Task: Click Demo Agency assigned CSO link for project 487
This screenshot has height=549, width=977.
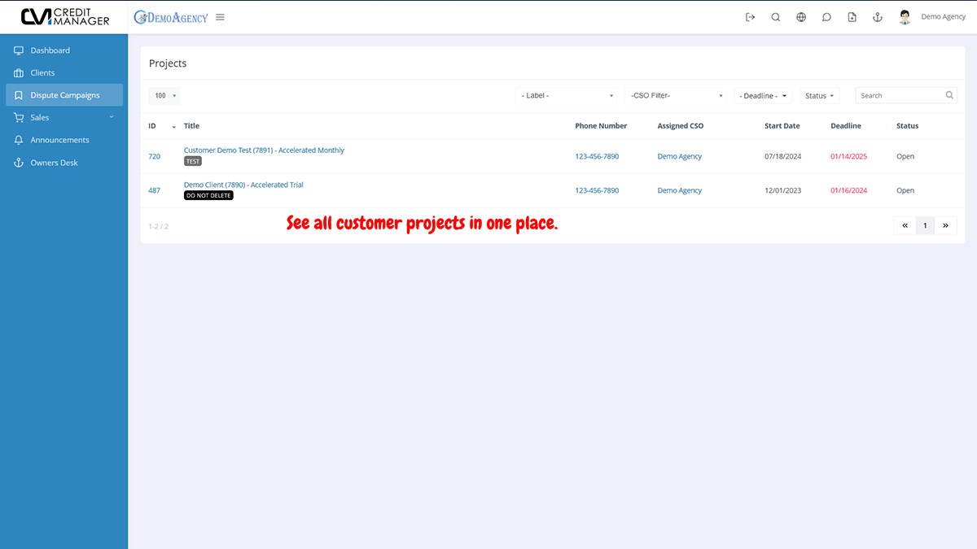Action: coord(679,190)
